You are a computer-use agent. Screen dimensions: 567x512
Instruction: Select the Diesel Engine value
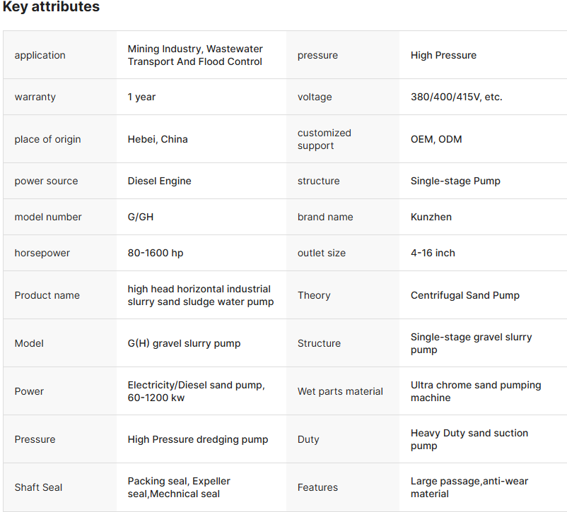coord(159,181)
